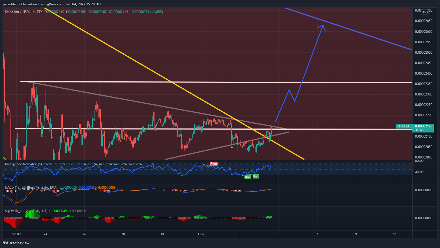
Task: Click the green SQZMOM_LB value 0.00000049
Action: point(58,211)
